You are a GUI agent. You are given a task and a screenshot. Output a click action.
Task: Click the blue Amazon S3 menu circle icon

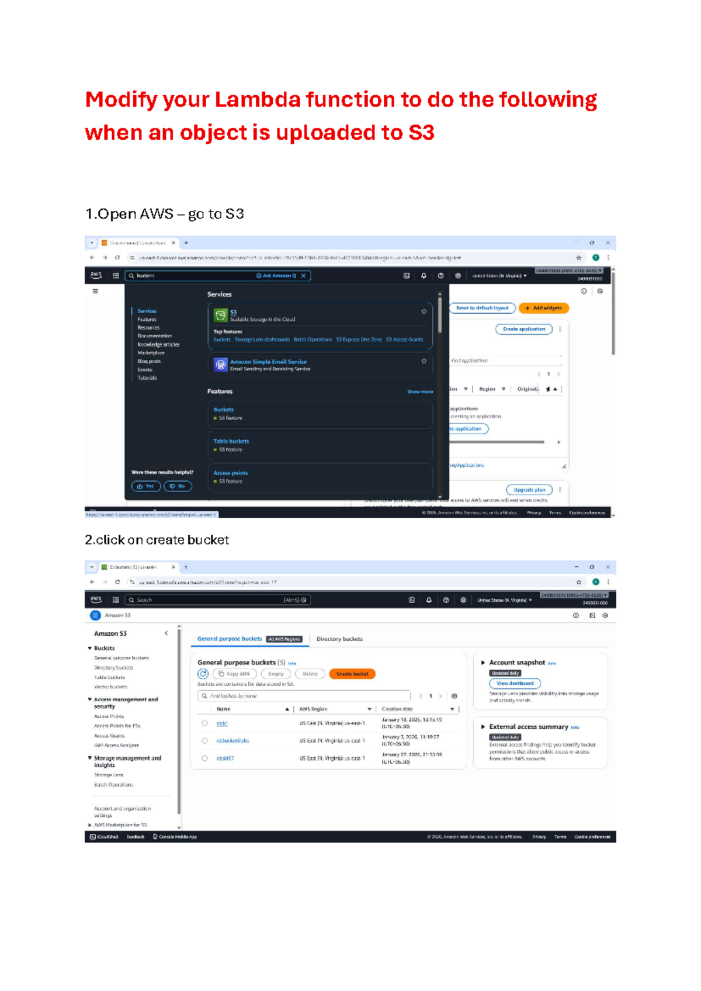click(x=96, y=615)
